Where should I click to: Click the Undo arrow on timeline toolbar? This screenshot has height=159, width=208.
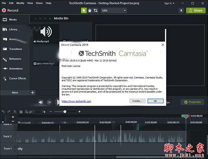3,112
